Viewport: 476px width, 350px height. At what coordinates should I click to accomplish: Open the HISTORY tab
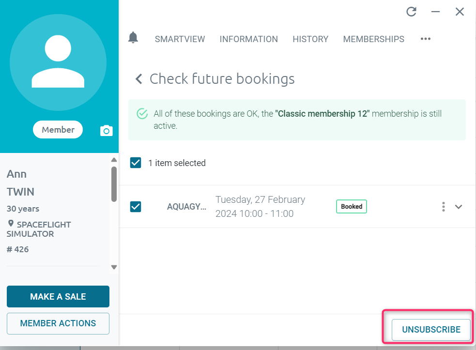pyautogui.click(x=310, y=39)
